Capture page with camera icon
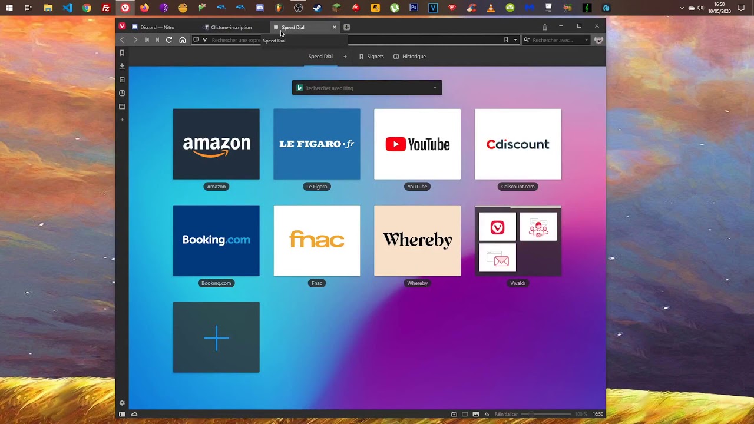Image resolution: width=754 pixels, height=424 pixels. pos(454,415)
